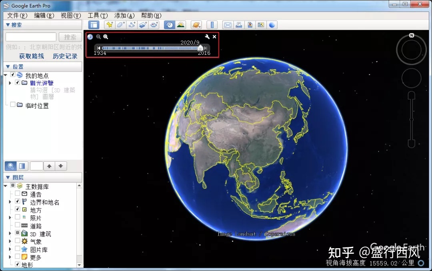Uncheck the 我的地点 checkbox
432x271 pixels.
[13, 75]
